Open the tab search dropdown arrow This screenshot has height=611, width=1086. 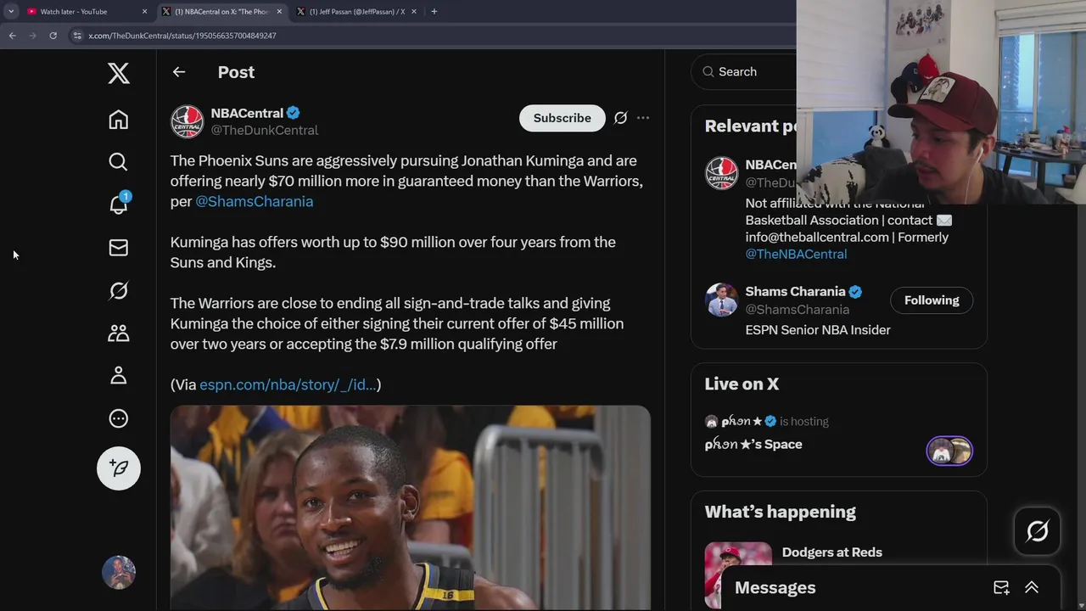pyautogui.click(x=11, y=12)
